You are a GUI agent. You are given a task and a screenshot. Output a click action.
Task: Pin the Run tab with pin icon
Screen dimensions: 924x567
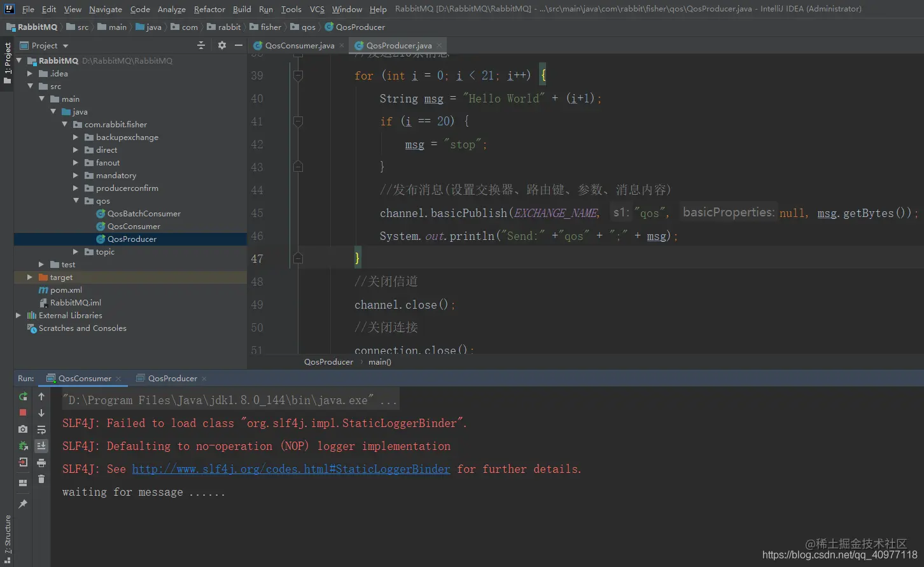coord(23,504)
